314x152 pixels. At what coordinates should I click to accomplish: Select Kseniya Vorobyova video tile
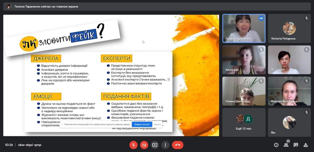(289, 91)
